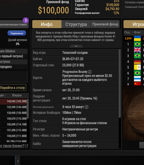Click Ukraine flag in 2,694 row

coord(137,38)
